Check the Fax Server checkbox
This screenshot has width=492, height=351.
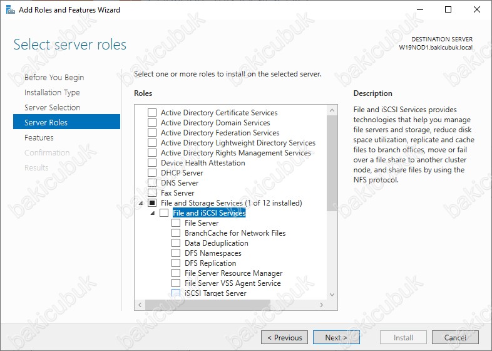click(x=152, y=193)
